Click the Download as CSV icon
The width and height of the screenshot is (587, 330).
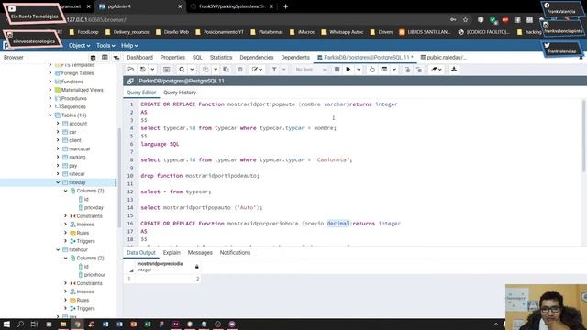(454, 70)
